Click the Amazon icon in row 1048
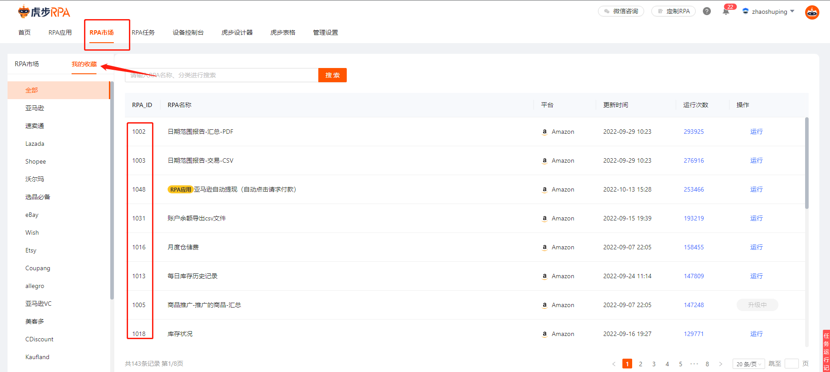This screenshot has height=372, width=830. (x=544, y=189)
